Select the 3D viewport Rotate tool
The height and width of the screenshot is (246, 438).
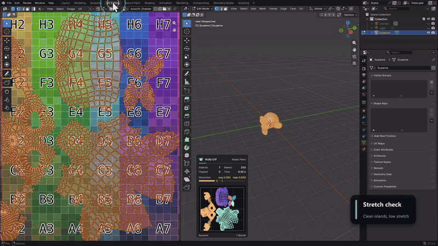(x=187, y=49)
